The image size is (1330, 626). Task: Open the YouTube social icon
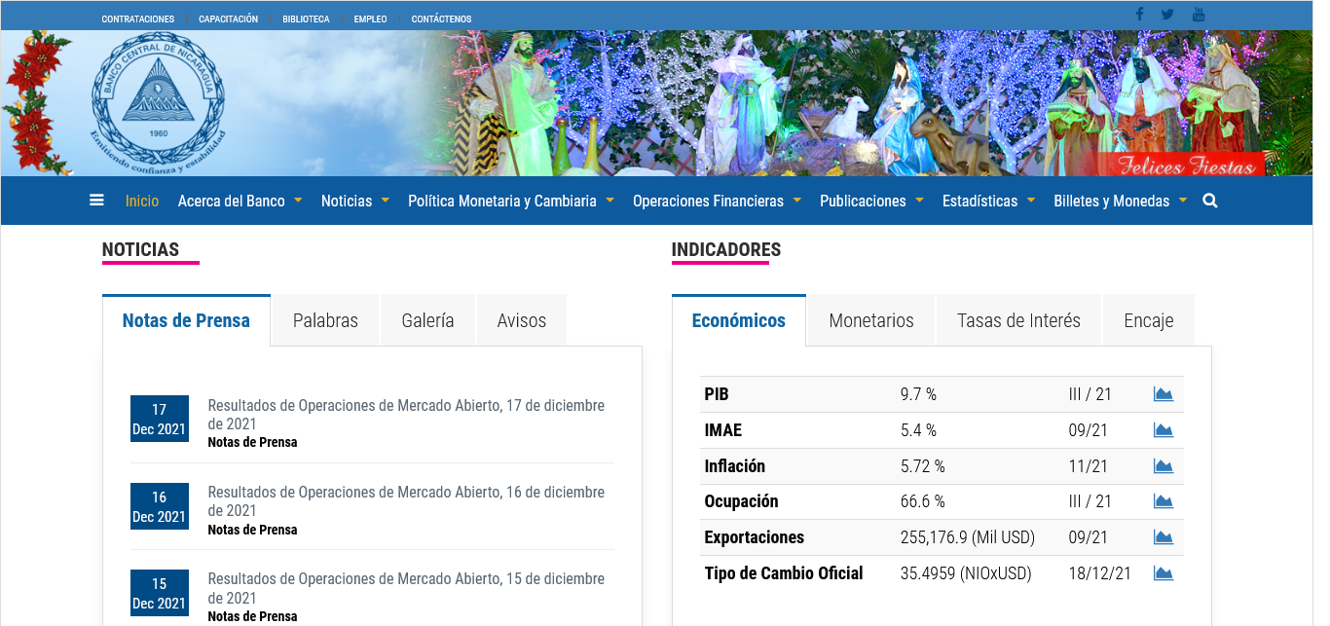pos(1199,15)
